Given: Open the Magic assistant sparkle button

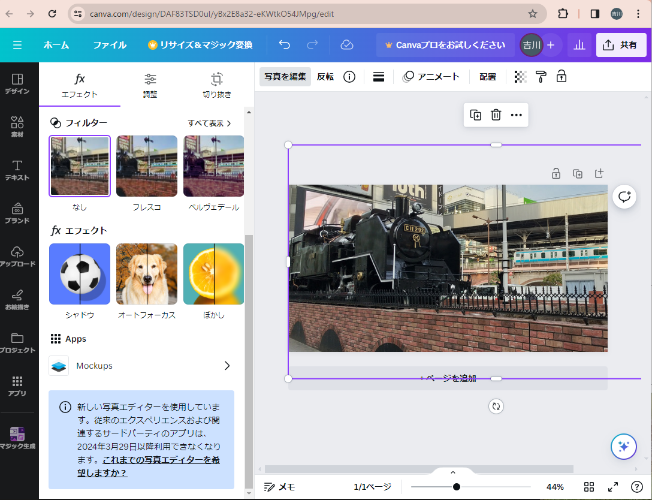Looking at the screenshot, I should click(623, 446).
